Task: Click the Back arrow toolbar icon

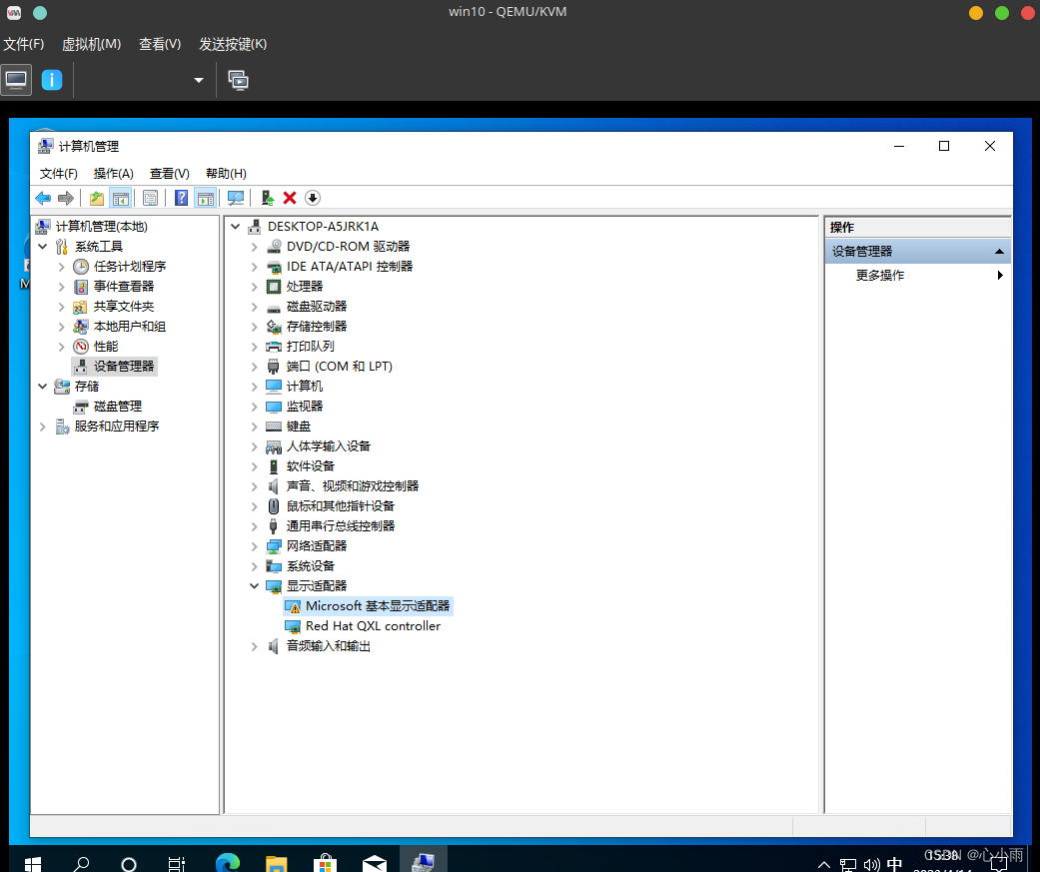Action: tap(43, 198)
